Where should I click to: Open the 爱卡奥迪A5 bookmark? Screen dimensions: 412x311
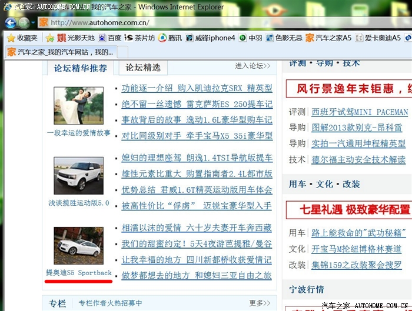tap(378, 38)
